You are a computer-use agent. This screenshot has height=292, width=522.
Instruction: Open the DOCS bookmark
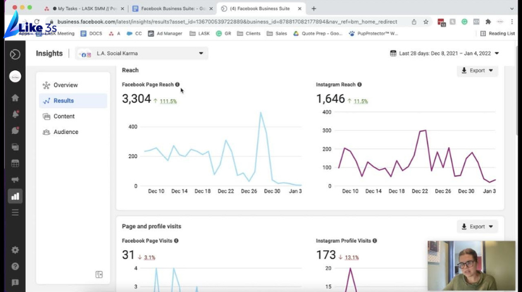(x=91, y=33)
